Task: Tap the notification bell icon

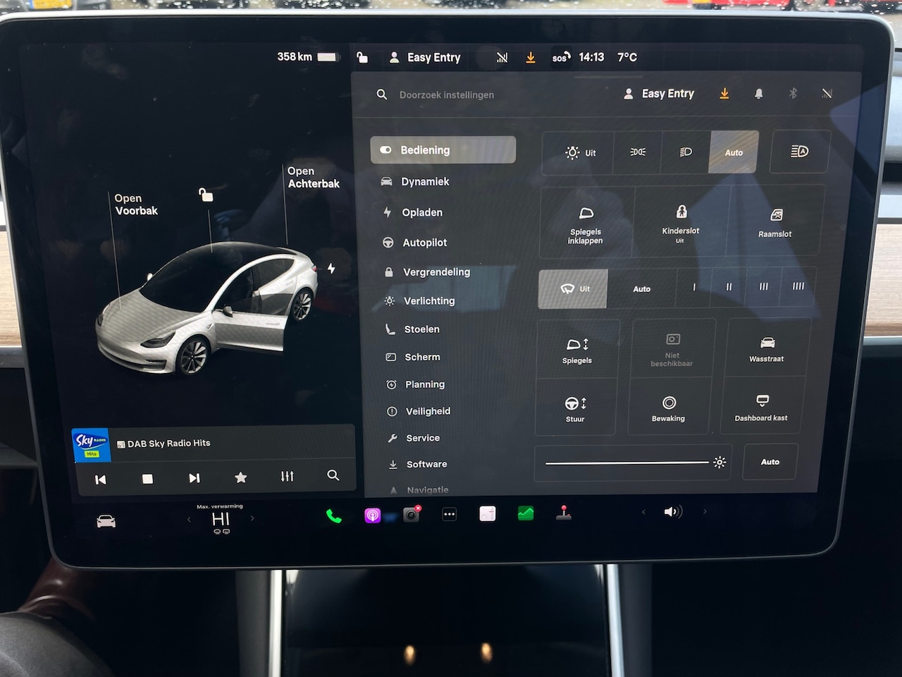Action: click(x=759, y=94)
